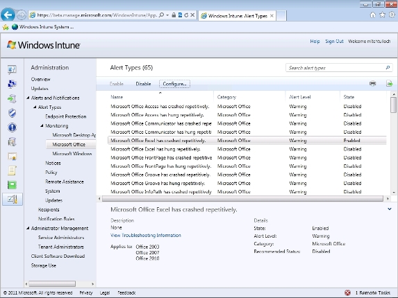Open the browser Tools gear icon
Viewport: 398px width, 298px height.
click(392, 15)
